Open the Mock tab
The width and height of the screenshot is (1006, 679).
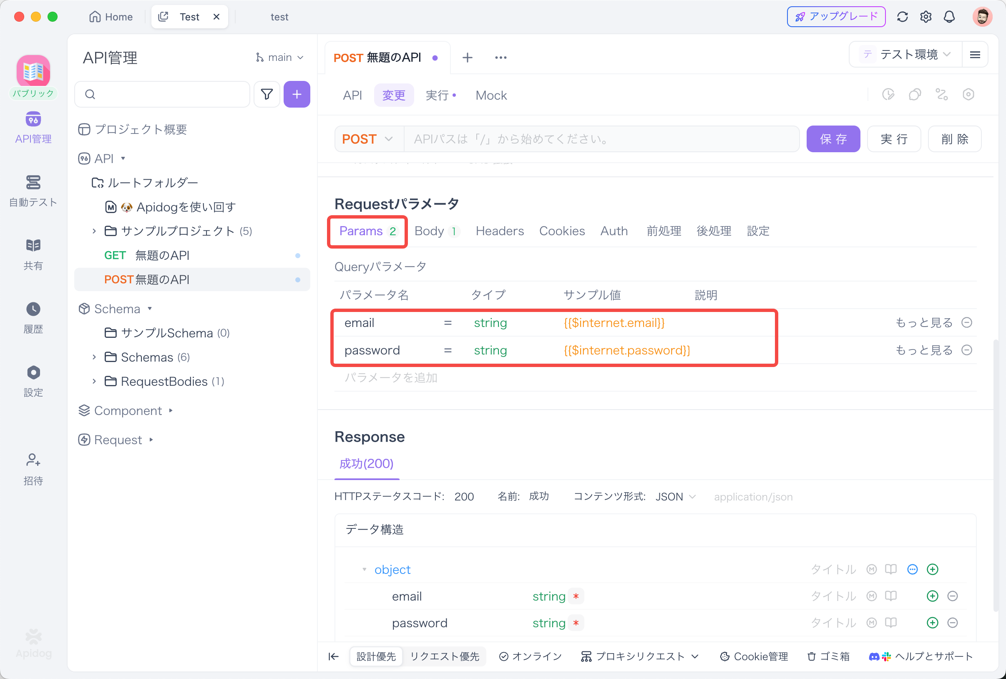[x=491, y=95]
